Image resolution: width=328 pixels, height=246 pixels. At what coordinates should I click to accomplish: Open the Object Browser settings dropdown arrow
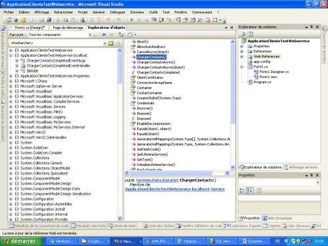(x=135, y=35)
